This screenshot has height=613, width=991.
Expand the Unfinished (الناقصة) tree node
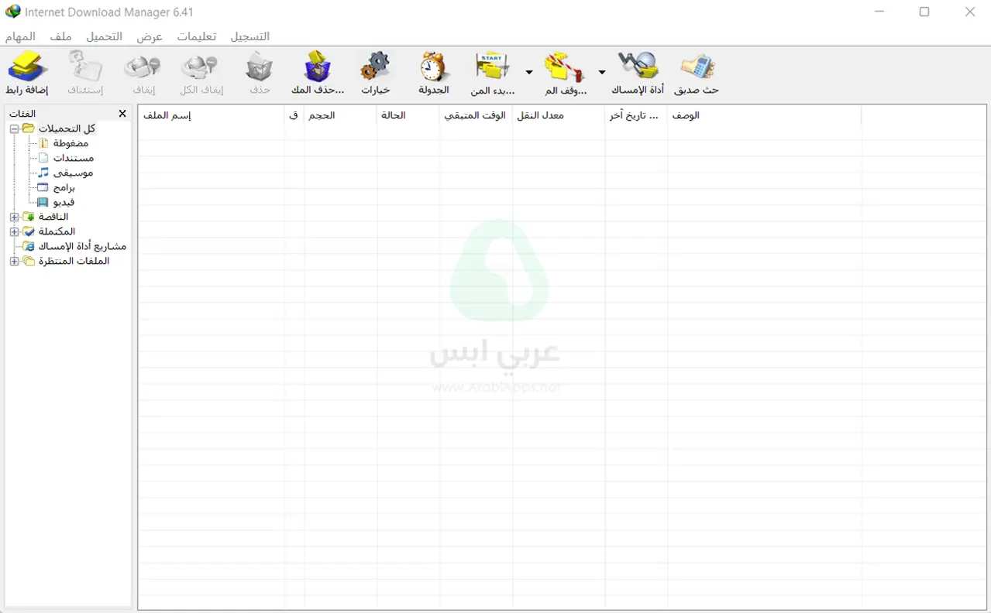(x=14, y=217)
